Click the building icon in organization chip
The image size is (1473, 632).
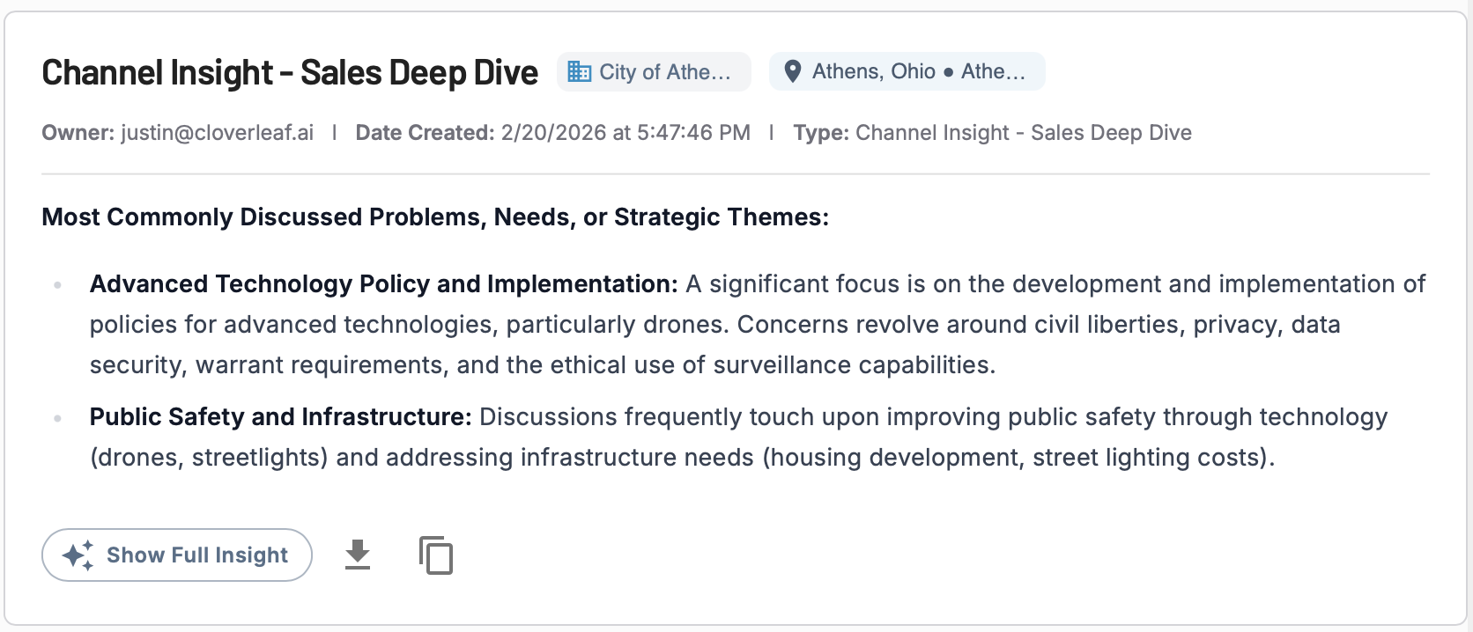(x=580, y=72)
